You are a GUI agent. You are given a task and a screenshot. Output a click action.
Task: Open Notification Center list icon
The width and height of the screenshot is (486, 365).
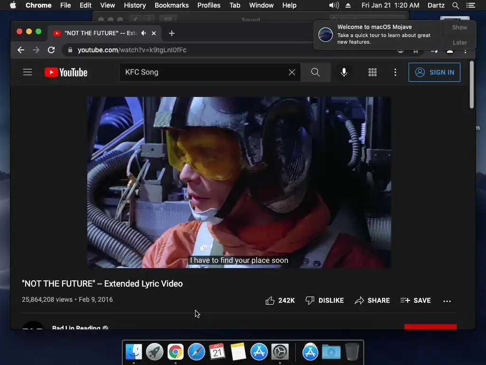click(470, 5)
